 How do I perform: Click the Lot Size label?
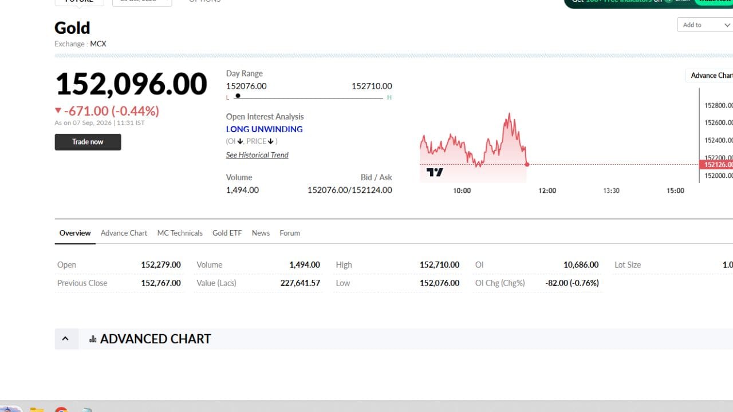pos(628,265)
